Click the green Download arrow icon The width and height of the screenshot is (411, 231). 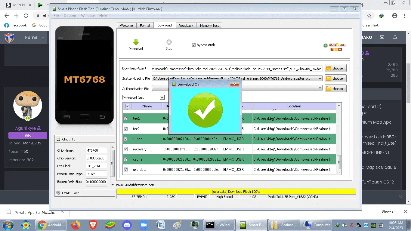point(136,42)
